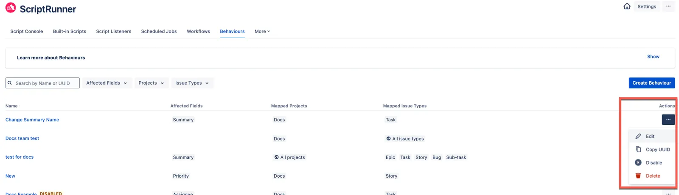This screenshot has width=679, height=195.
Task: Go to the home icon
Action: pyautogui.click(x=627, y=6)
